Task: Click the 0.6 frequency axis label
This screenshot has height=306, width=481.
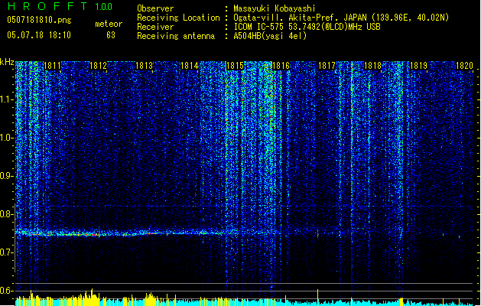Action: click(x=7, y=291)
